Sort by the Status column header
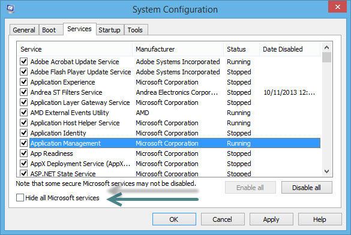This screenshot has height=235, width=351. (x=242, y=49)
